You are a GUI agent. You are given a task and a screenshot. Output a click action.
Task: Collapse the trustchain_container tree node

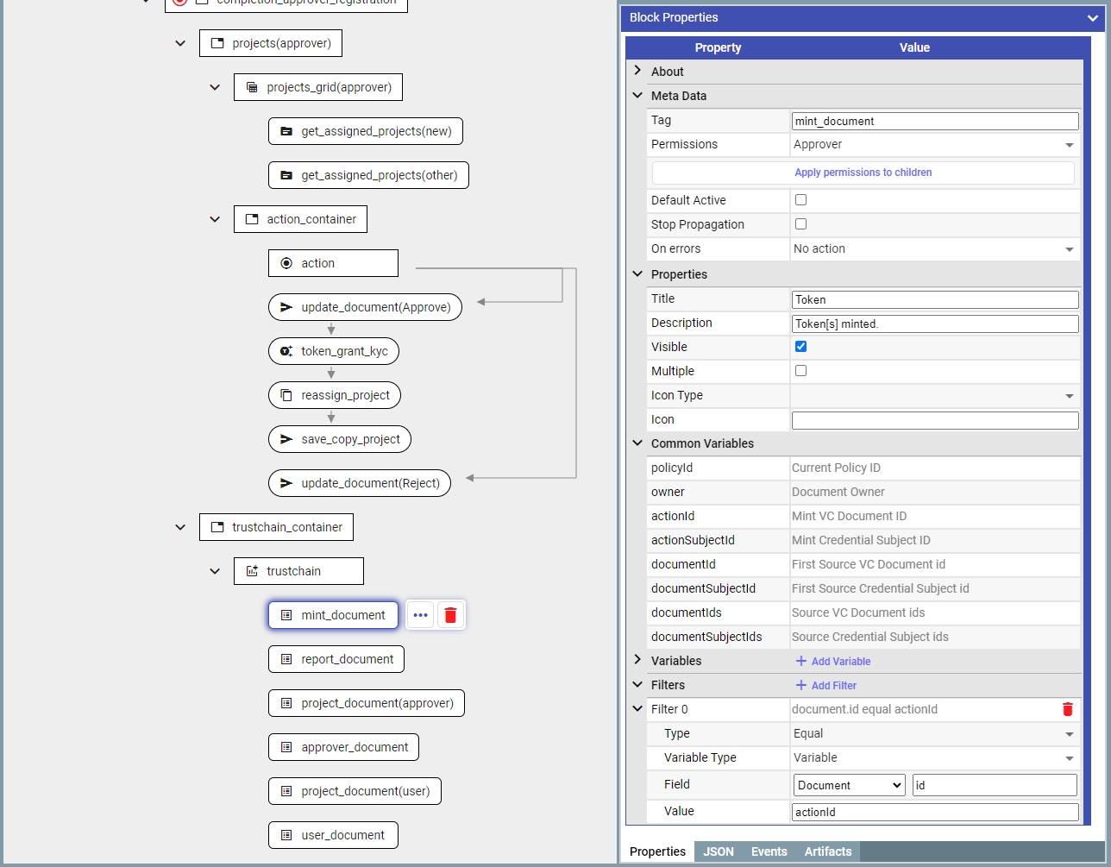click(x=180, y=527)
